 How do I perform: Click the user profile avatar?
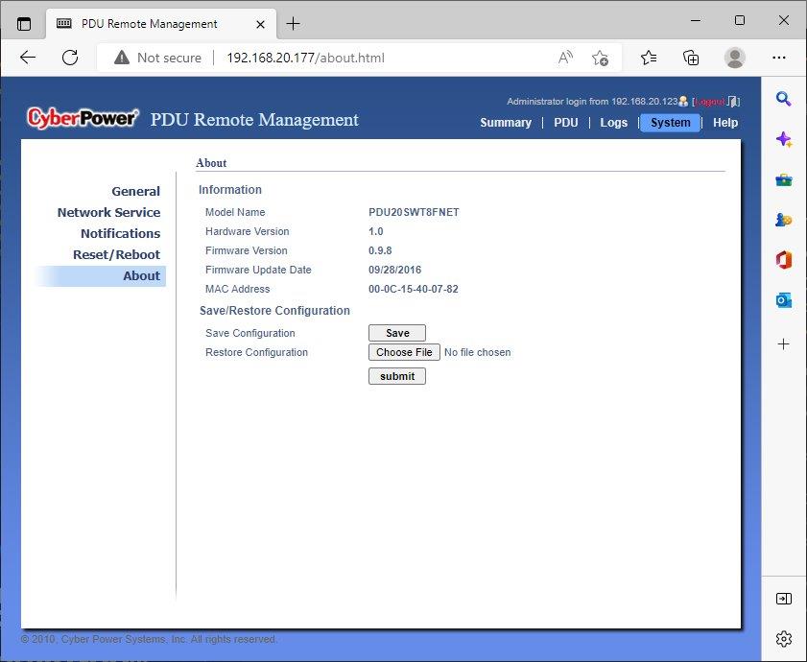pos(734,58)
